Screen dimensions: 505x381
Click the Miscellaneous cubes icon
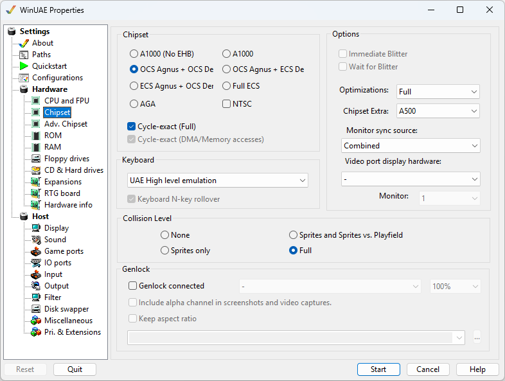point(36,321)
